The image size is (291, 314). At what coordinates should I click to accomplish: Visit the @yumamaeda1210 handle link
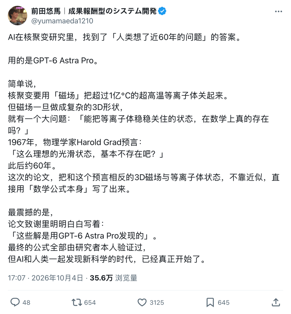click(62, 21)
